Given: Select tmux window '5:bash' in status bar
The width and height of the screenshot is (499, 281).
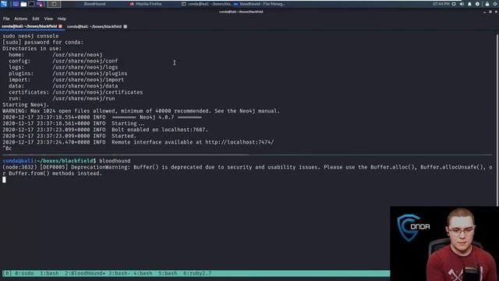Looking at the screenshot, I should point(168,273).
